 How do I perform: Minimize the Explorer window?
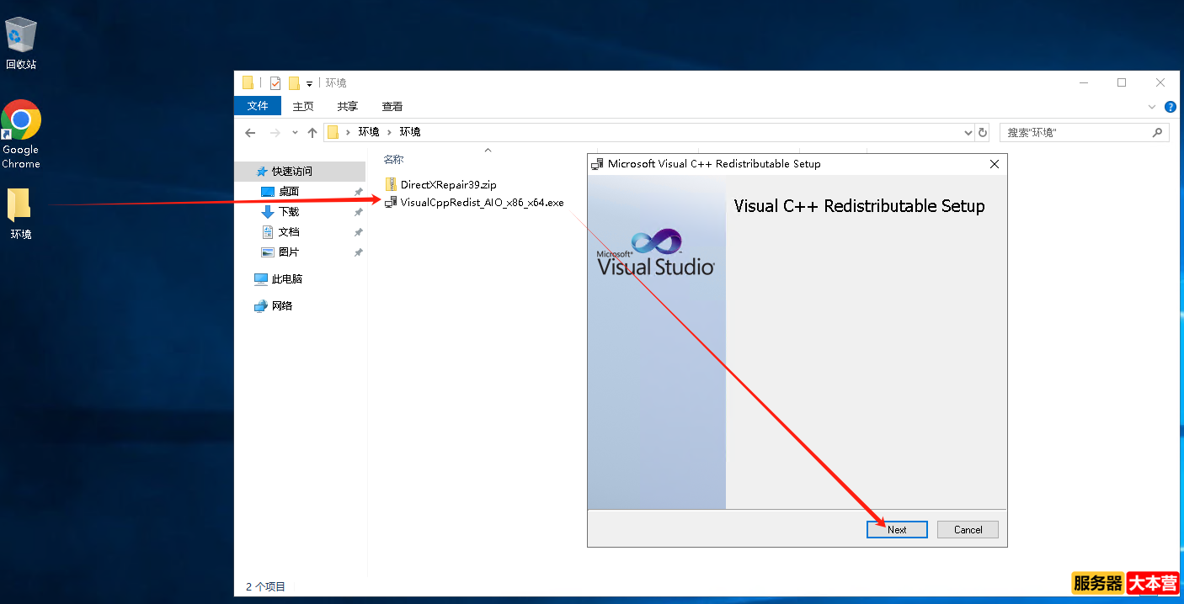1083,82
